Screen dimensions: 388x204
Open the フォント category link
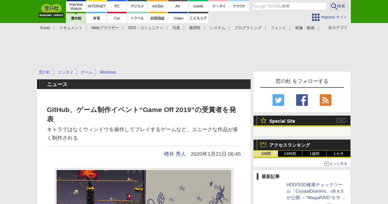pyautogui.click(x=278, y=28)
